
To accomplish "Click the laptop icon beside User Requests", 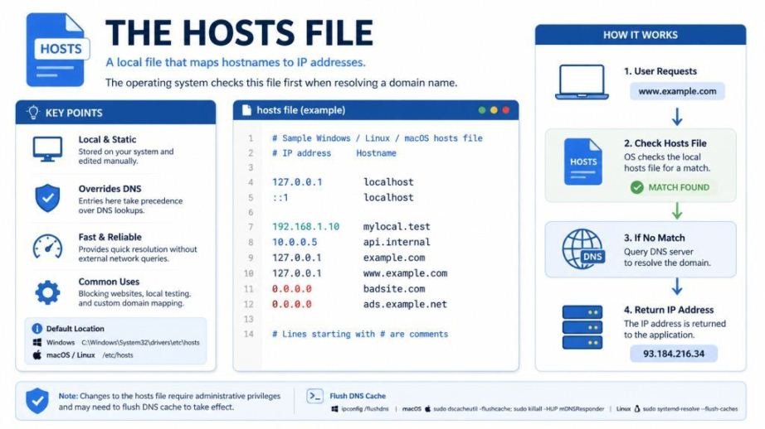I will coord(582,82).
